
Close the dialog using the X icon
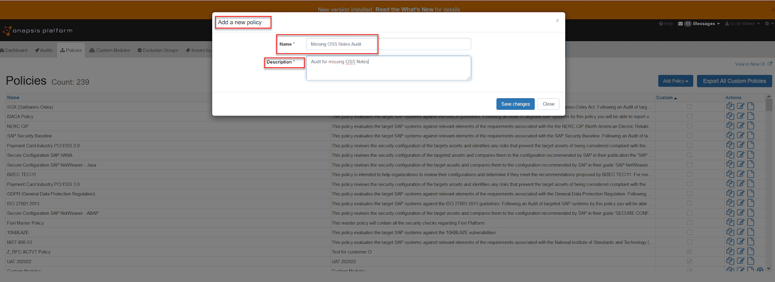(x=557, y=20)
